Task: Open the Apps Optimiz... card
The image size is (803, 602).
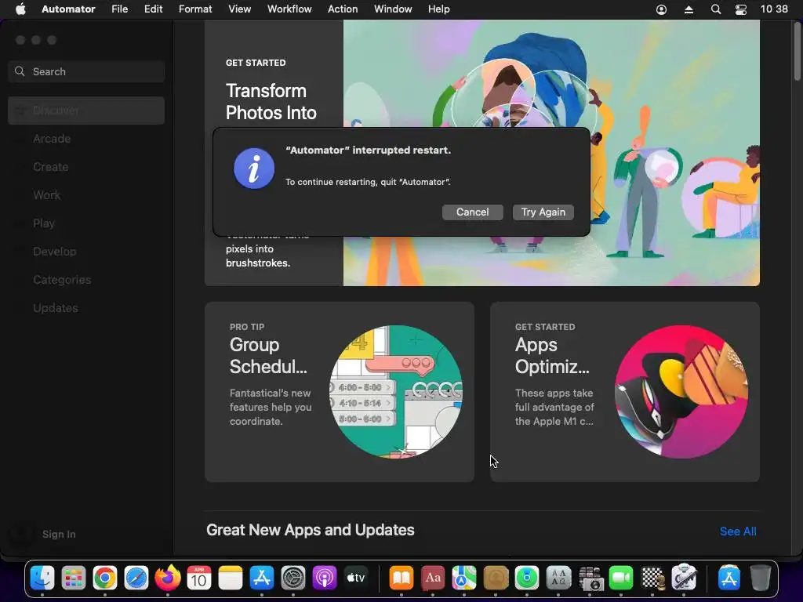Action: click(x=625, y=392)
